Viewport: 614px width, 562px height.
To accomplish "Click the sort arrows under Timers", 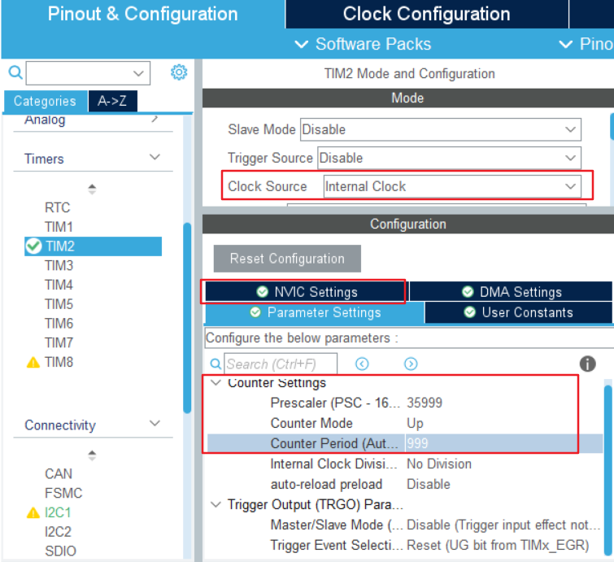I will 92,190.
